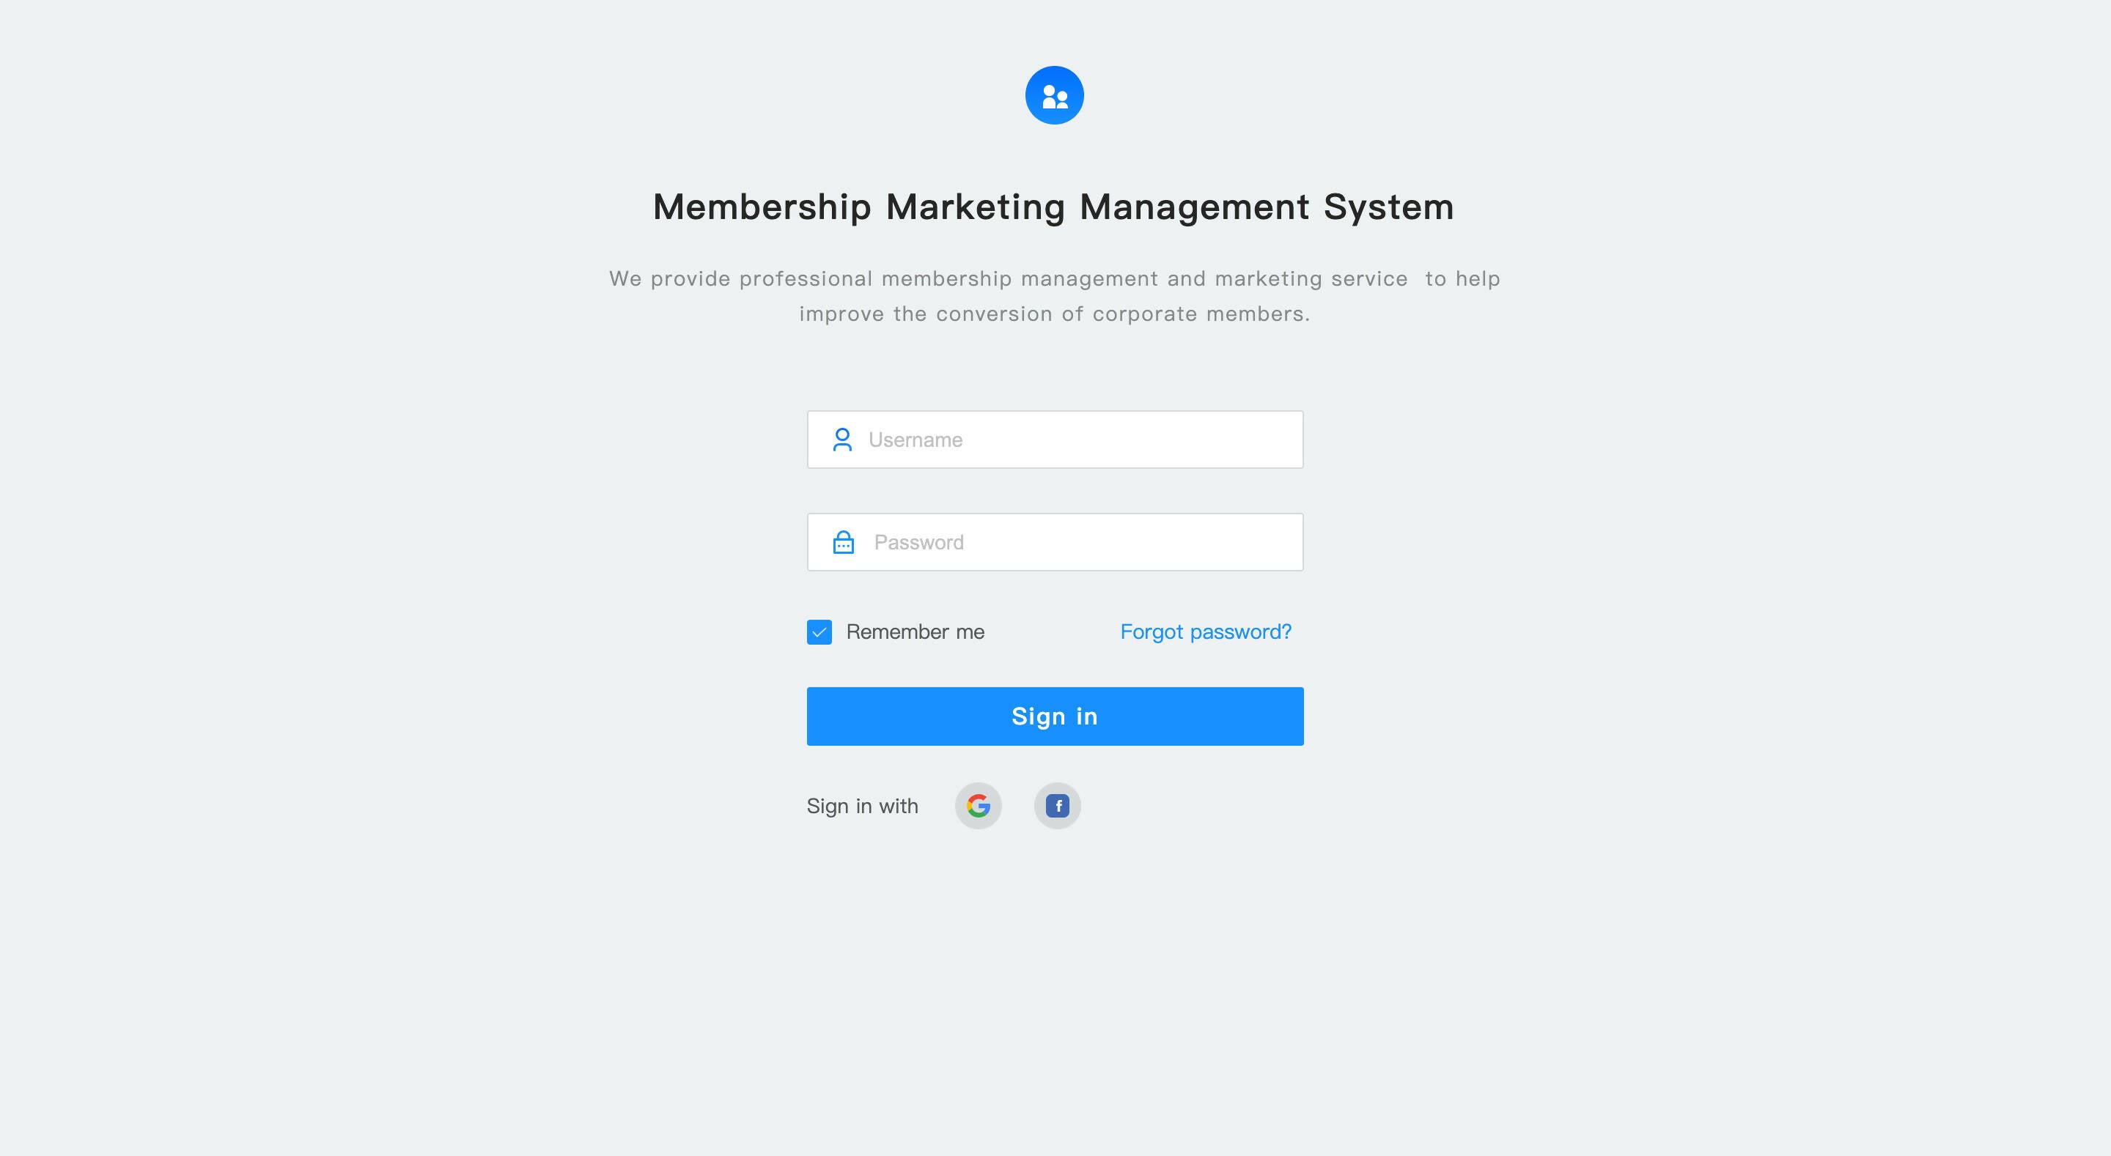Focus the Username input field
Screen dimensions: 2111x1156
pyautogui.click(x=1082, y=440)
